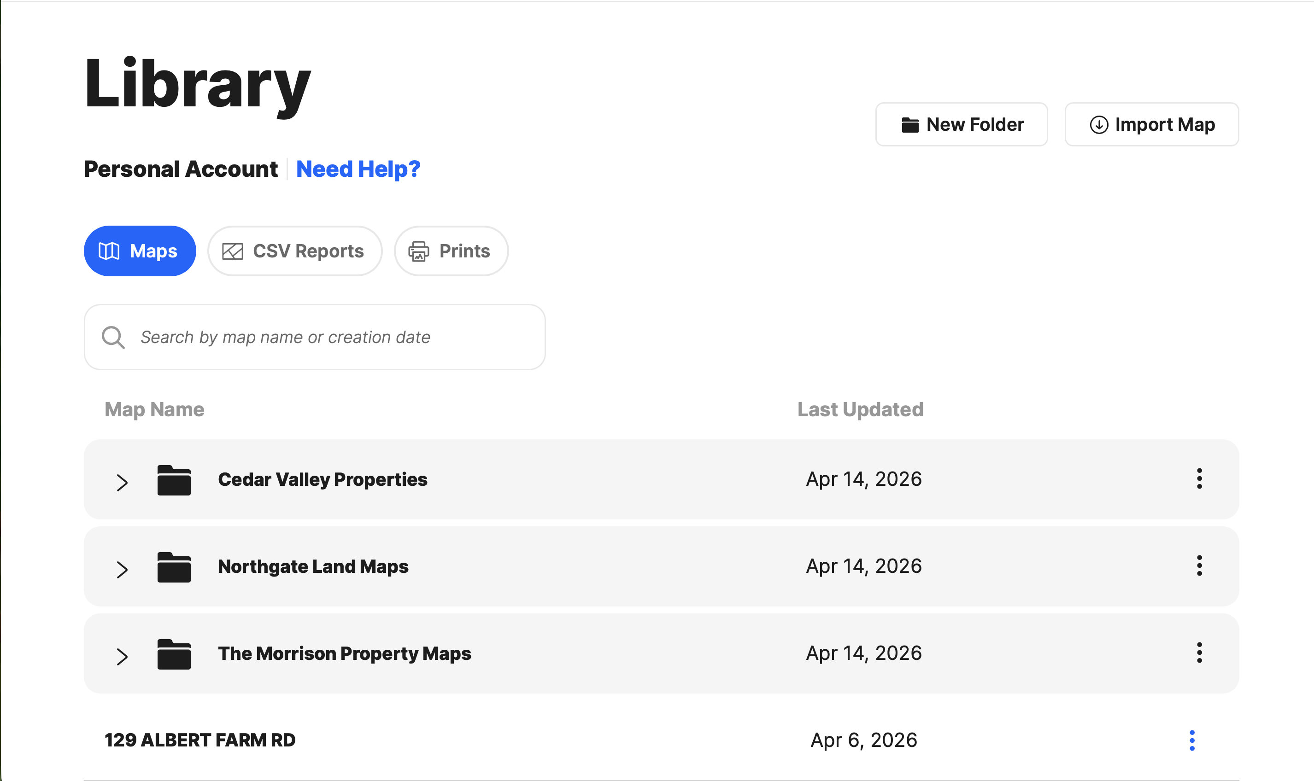Switch to the CSV Reports tab

[294, 251]
